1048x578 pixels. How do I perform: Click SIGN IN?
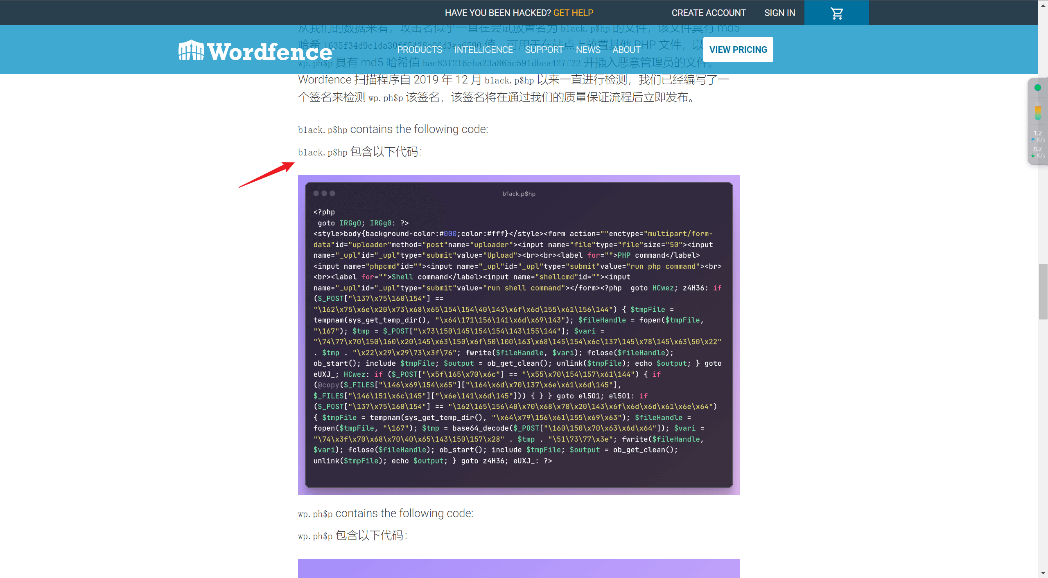tap(779, 13)
